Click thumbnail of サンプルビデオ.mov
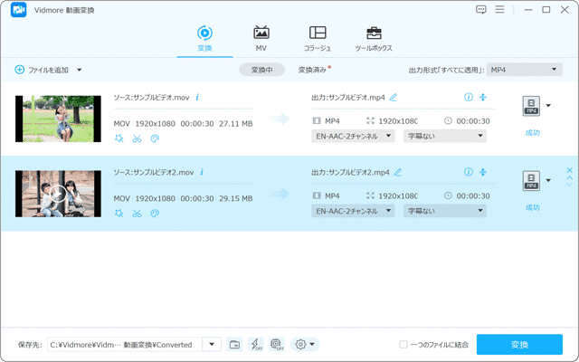 [58, 119]
